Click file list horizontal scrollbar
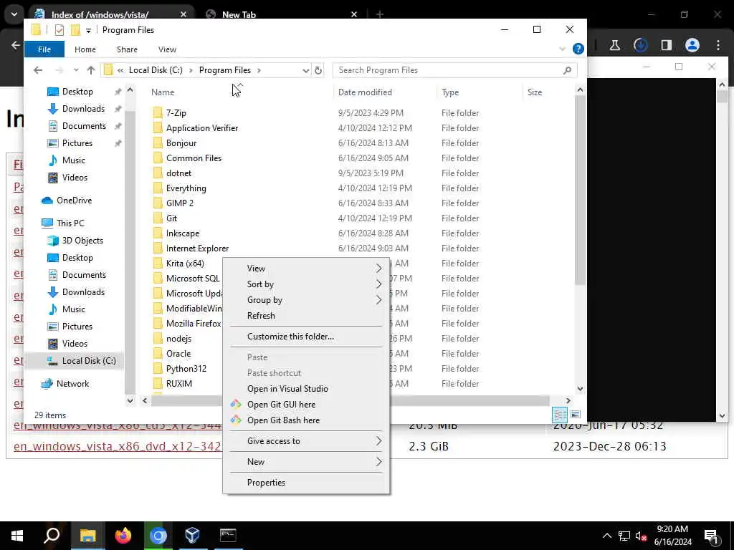The height and width of the screenshot is (550, 734). [x=350, y=400]
